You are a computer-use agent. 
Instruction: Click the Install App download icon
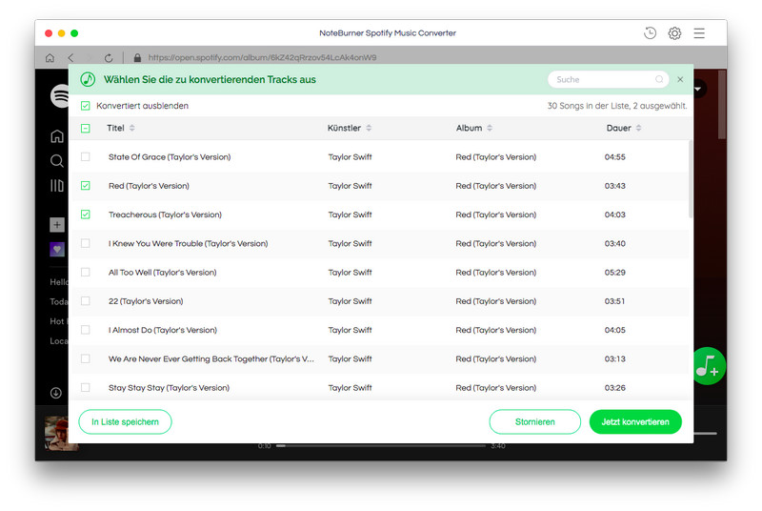[56, 393]
